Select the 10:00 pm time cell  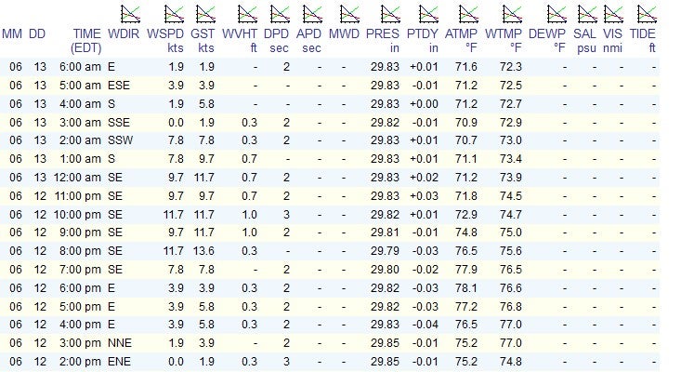pyautogui.click(x=77, y=215)
